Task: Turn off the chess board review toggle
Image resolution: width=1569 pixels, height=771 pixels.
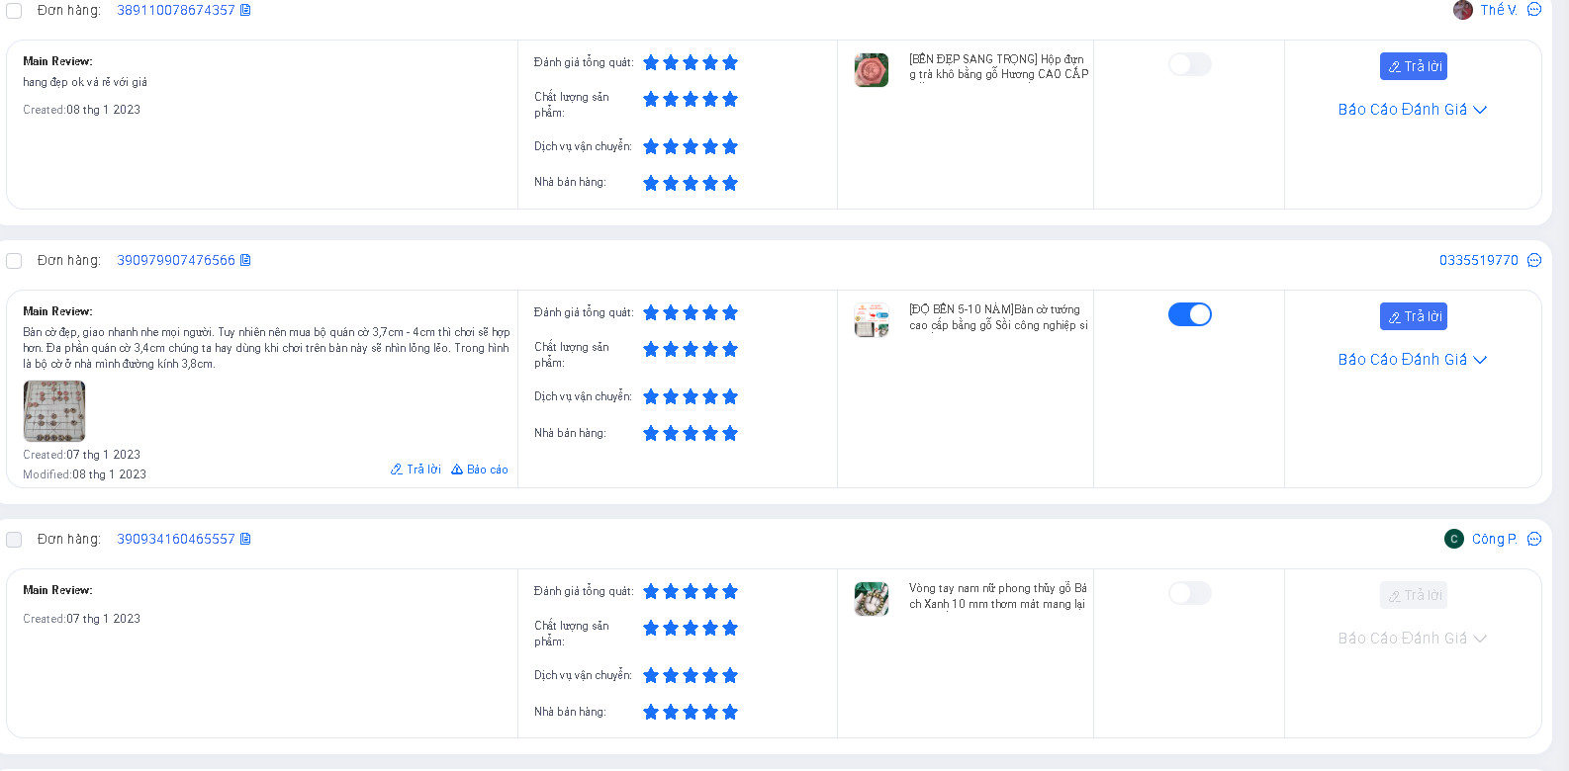Action: pos(1190,314)
